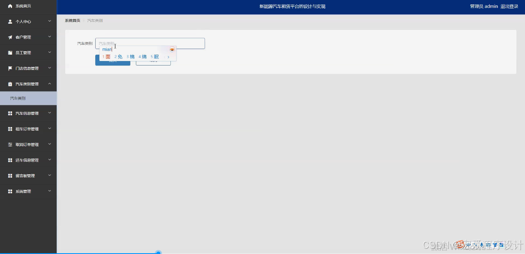
Task: Click the grid icon beside 还车信息管理
Action: 10,160
